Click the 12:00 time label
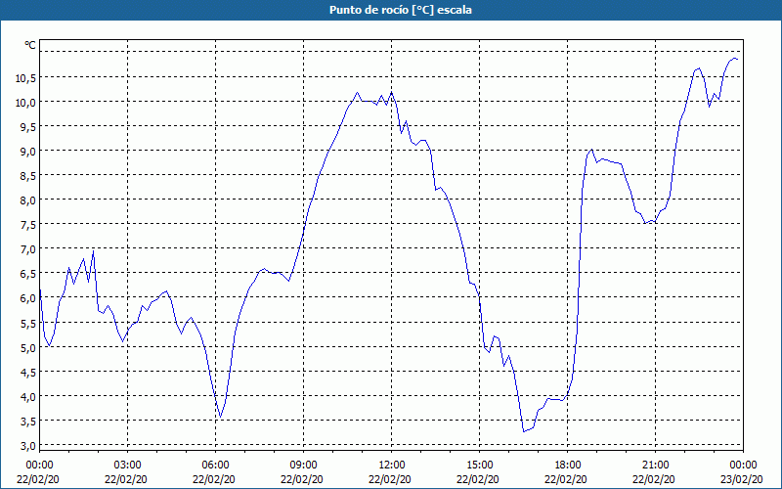The width and height of the screenshot is (782, 489). pos(392,466)
